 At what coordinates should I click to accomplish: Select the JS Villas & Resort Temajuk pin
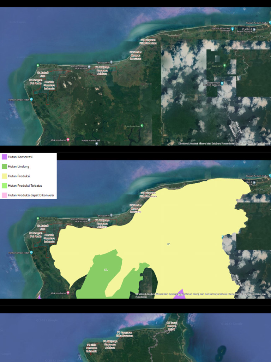(x=254, y=30)
